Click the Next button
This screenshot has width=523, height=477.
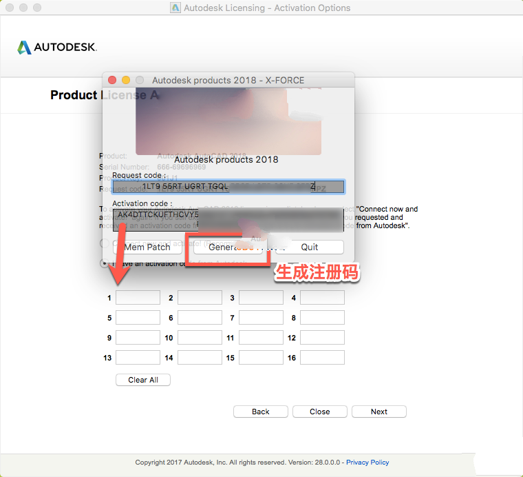coord(379,412)
